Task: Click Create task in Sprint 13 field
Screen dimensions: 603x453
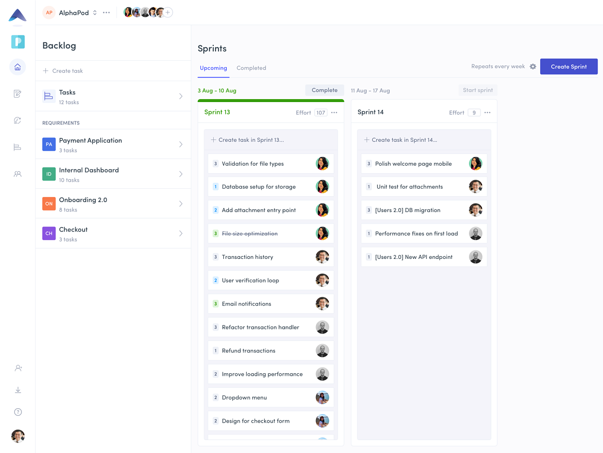Action: (271, 140)
